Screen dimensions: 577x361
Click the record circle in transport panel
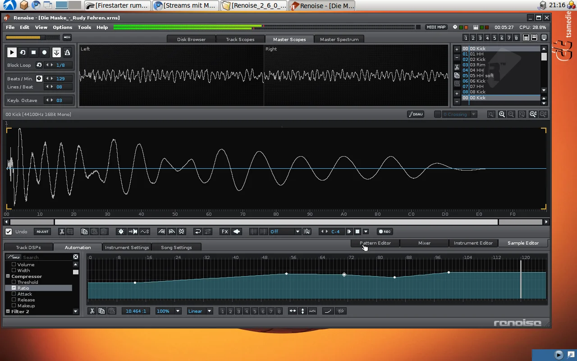44,52
